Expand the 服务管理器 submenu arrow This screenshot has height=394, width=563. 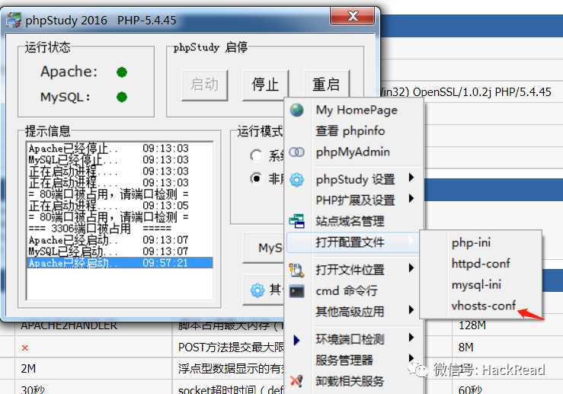[411, 358]
